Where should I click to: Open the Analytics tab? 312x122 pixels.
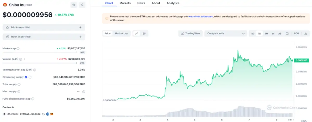173,3
